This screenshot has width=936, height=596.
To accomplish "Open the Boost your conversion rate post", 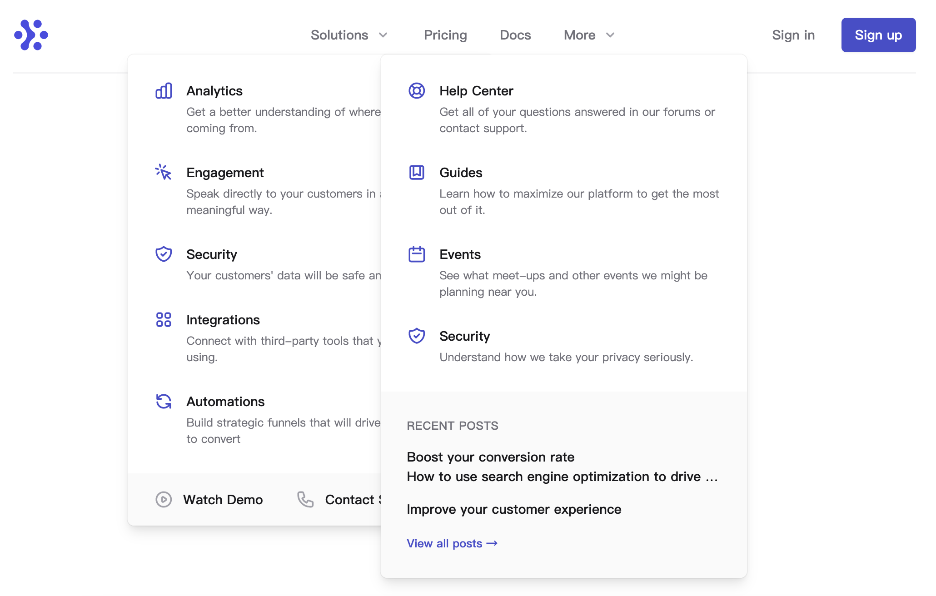I will pos(491,457).
